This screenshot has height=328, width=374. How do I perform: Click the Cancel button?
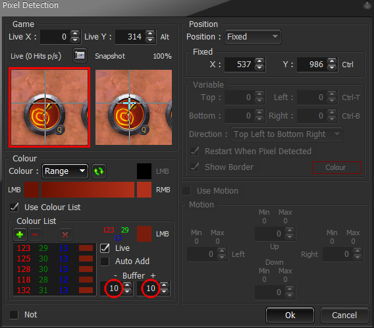point(344,315)
